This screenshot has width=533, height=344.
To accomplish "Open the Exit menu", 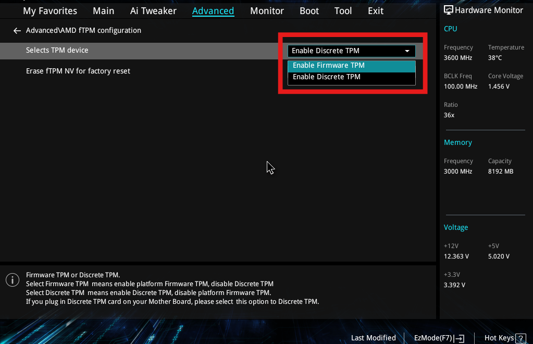I will [375, 10].
